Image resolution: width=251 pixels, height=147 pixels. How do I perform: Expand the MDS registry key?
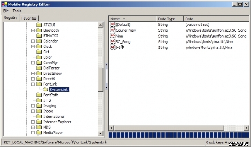point(33,127)
